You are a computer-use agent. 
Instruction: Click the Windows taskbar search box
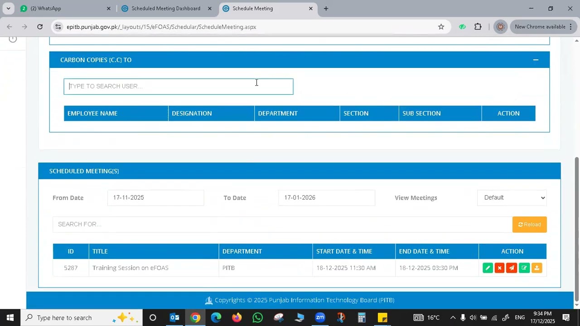82,317
